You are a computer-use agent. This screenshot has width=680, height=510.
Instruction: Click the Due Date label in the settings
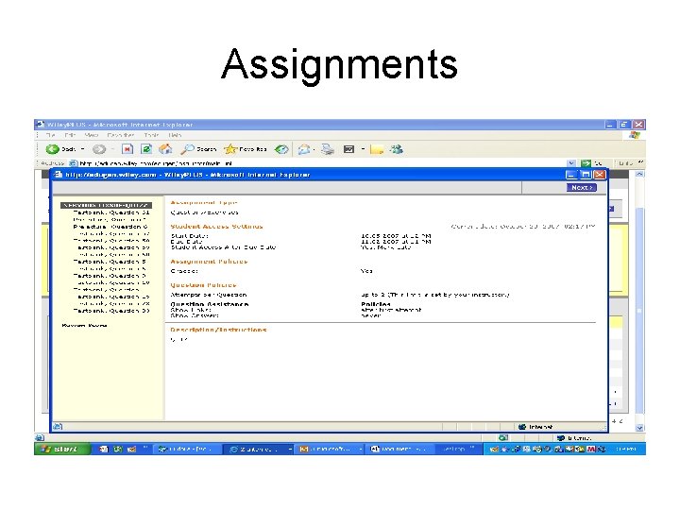[187, 242]
